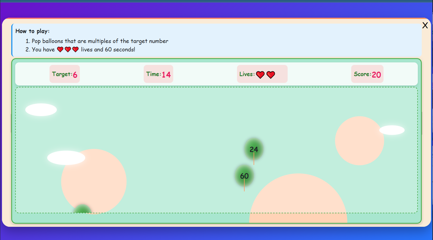433x240 pixels.
Task: Click the first heart in the instructions text
Action: tap(60, 49)
